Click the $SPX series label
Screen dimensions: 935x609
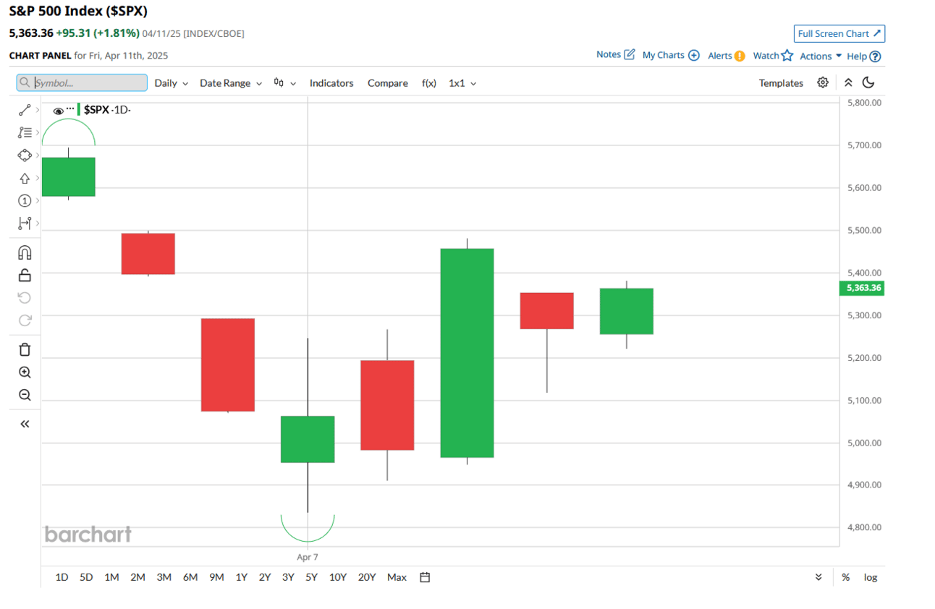pyautogui.click(x=96, y=110)
